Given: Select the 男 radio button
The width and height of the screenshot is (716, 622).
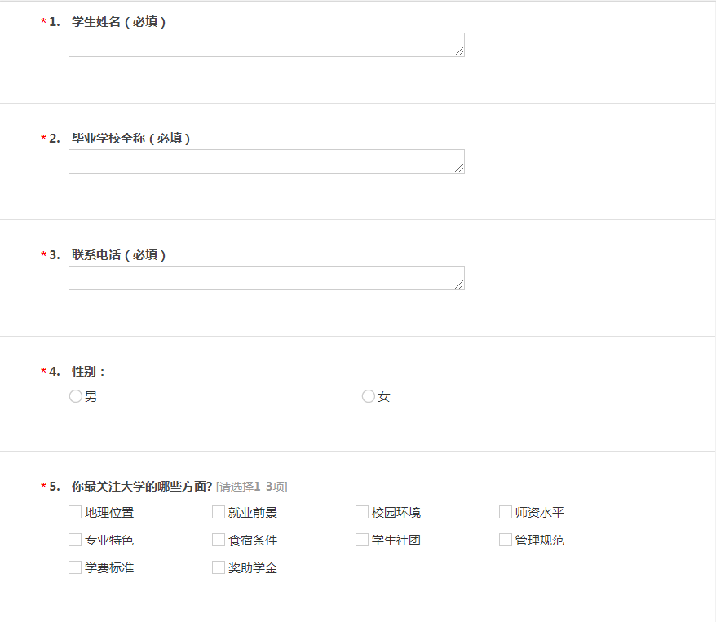Looking at the screenshot, I should click(76, 396).
